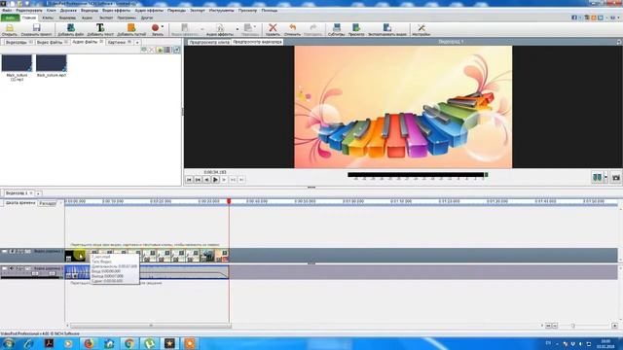Switch to the Предпросмотр клипа tab
This screenshot has width=623, height=350.
(209, 42)
